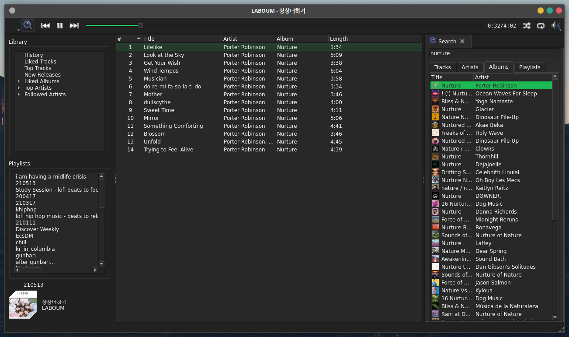Click the album cover icon for Glacier's Nurture
The height and width of the screenshot is (337, 569).
click(x=435, y=109)
